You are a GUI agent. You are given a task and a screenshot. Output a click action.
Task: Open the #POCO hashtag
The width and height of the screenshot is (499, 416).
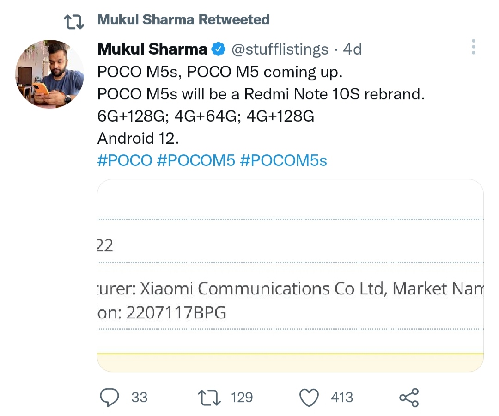[x=125, y=160]
